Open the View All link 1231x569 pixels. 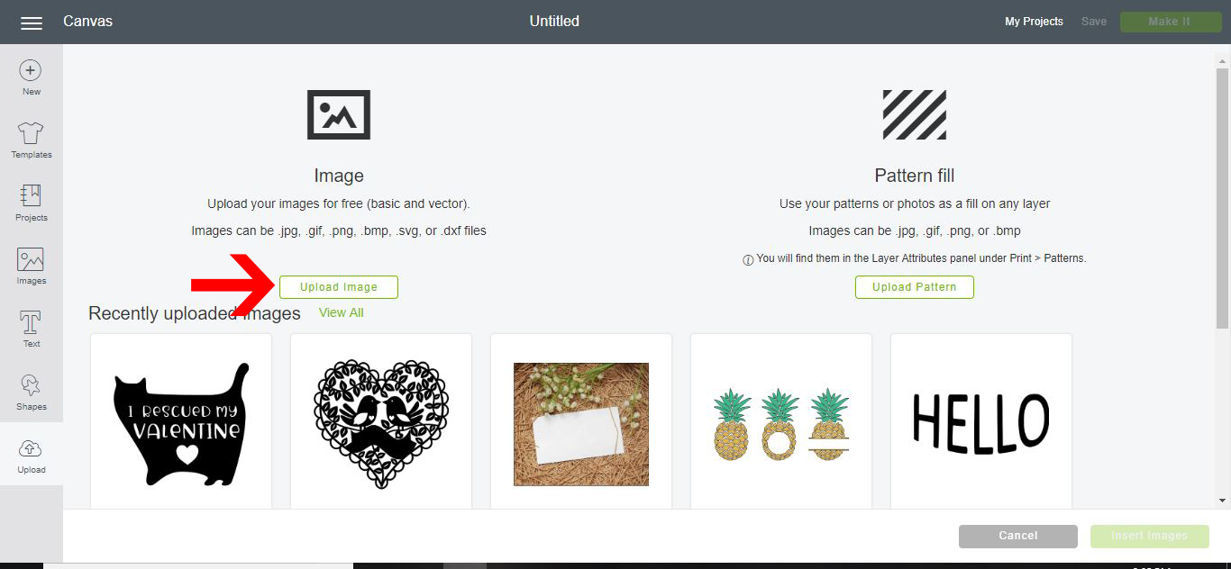click(341, 312)
